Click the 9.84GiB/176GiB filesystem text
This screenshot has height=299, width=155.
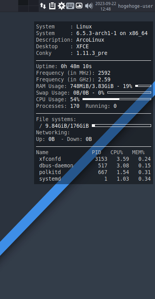tap(67, 126)
